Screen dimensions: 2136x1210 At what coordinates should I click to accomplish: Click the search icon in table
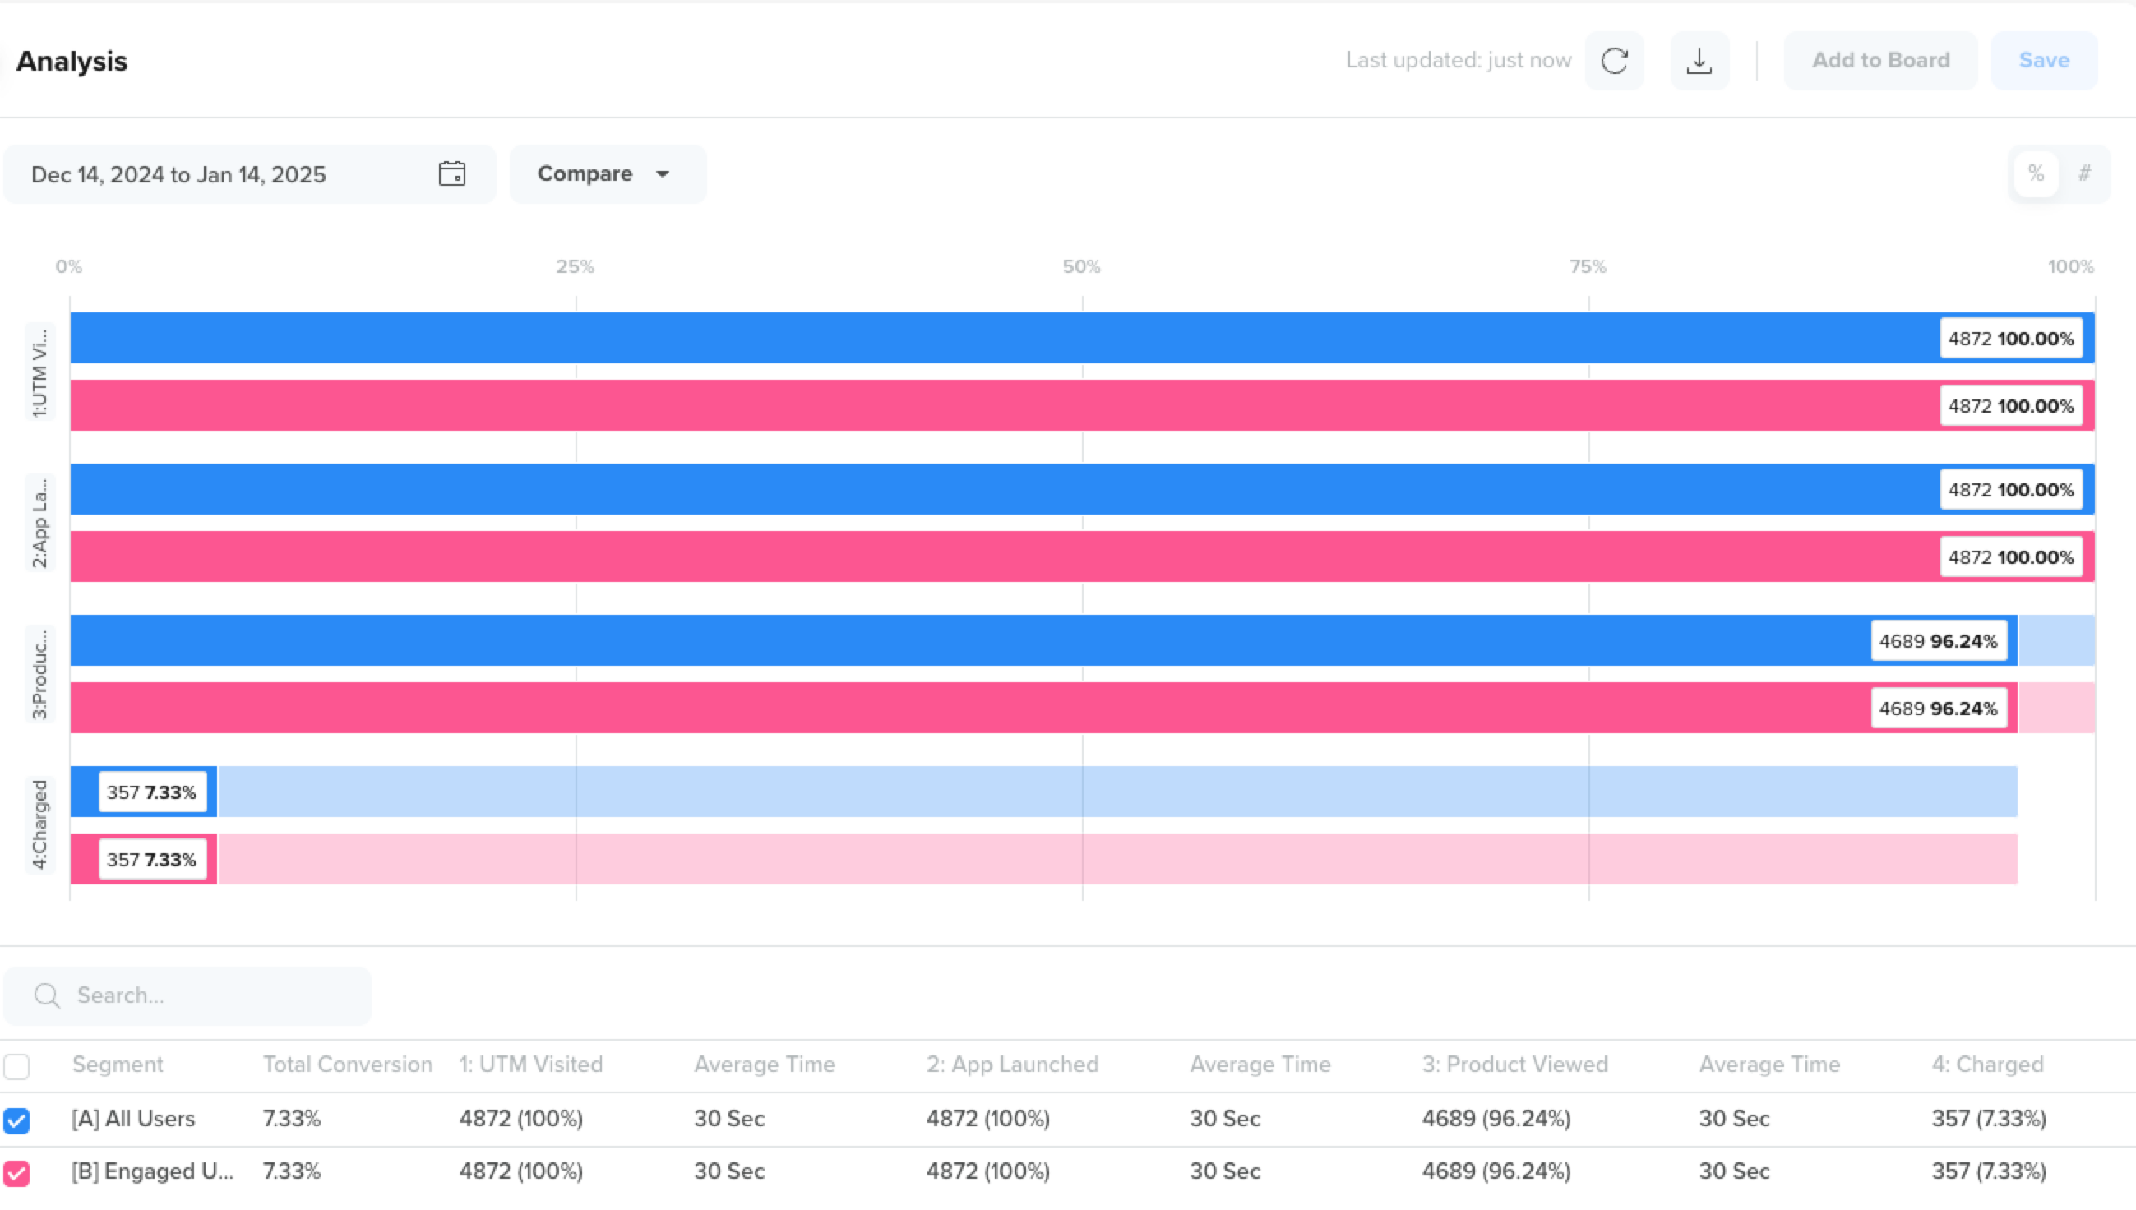(45, 996)
